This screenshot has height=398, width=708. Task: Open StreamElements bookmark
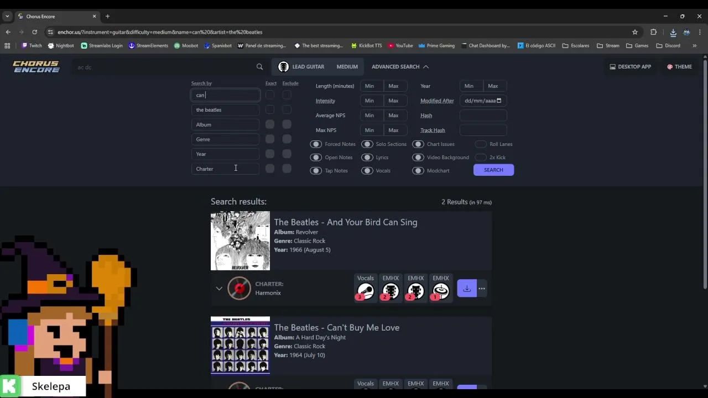pyautogui.click(x=148, y=46)
